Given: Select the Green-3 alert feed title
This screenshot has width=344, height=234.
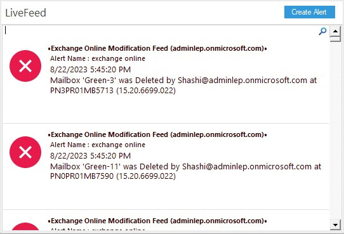Looking at the screenshot, I should [157, 48].
